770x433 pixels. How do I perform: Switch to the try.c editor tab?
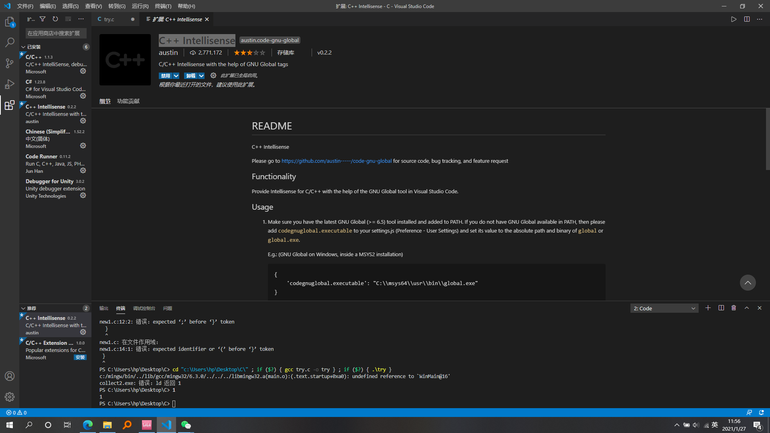click(x=108, y=19)
